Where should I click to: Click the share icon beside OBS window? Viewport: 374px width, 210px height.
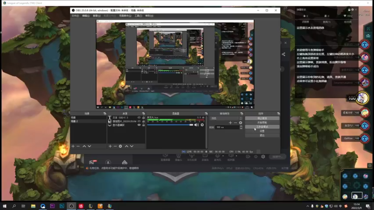click(x=283, y=54)
